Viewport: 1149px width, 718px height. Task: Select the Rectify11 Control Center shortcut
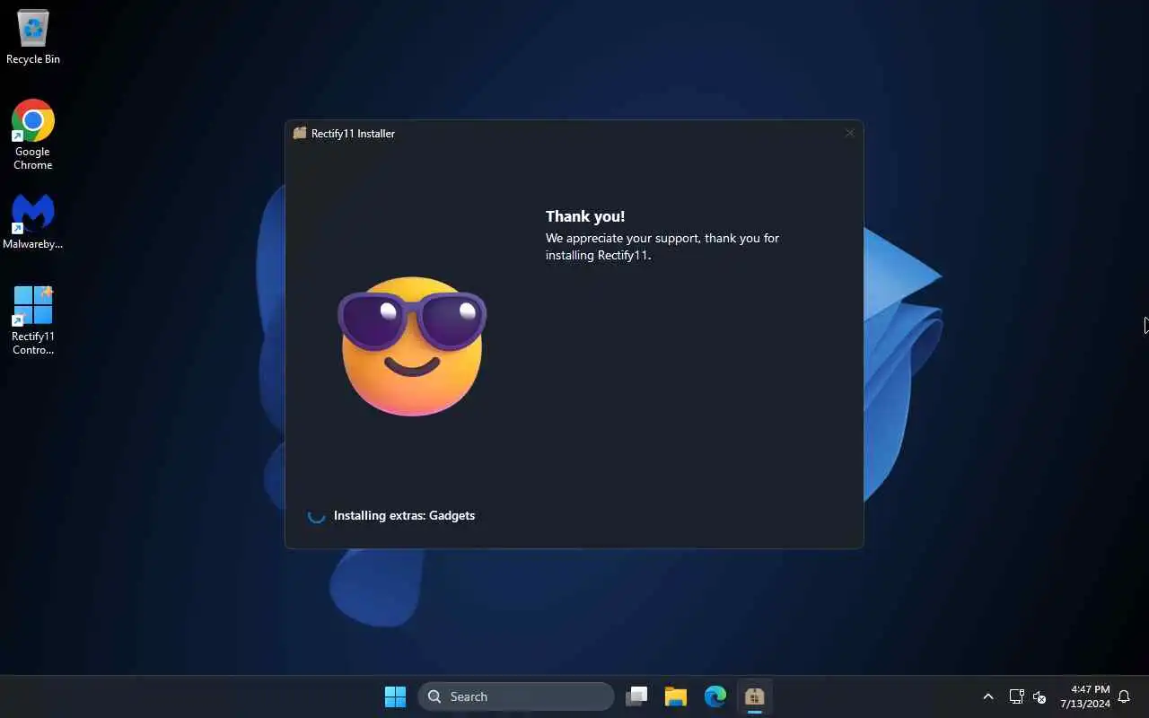(33, 320)
